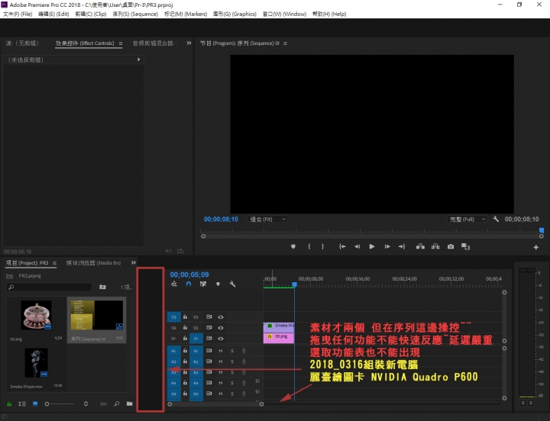This screenshot has height=421, width=550.
Task: Open the Button Editor plus icon
Action: pyautogui.click(x=536, y=247)
